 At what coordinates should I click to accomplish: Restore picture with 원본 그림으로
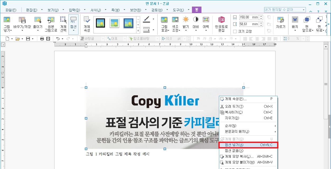(51, 24)
